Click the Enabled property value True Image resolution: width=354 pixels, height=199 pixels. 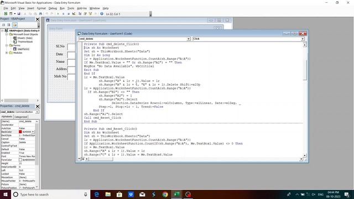pos(27,153)
